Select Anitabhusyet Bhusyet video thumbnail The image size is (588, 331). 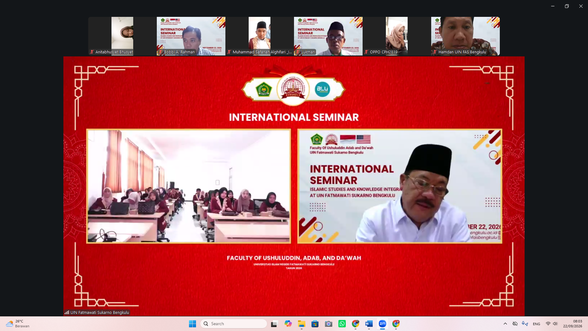[122, 36]
